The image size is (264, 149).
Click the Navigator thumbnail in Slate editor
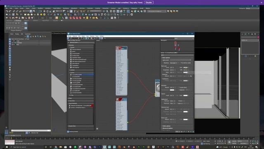pos(177,46)
